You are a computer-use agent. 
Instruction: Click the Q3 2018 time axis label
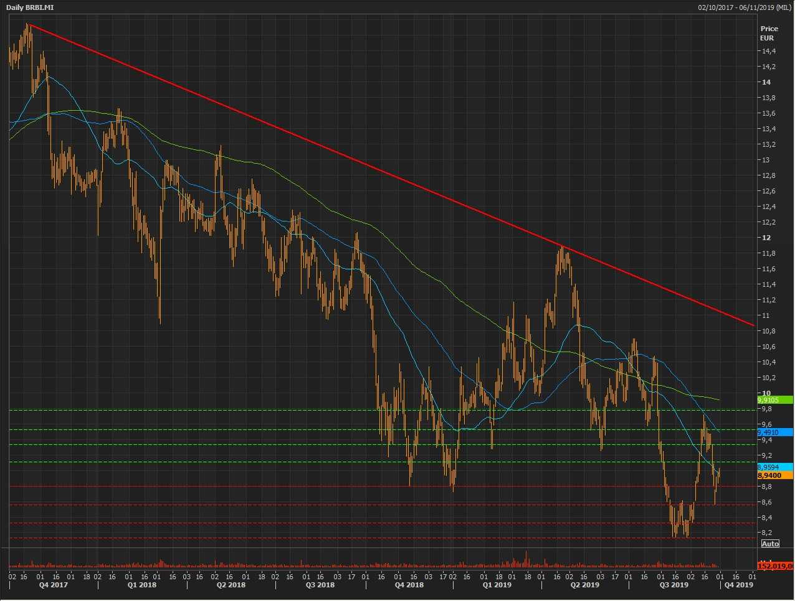click(x=320, y=585)
